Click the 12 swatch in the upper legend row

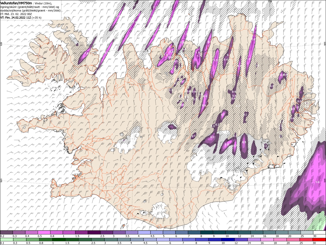point(244,232)
